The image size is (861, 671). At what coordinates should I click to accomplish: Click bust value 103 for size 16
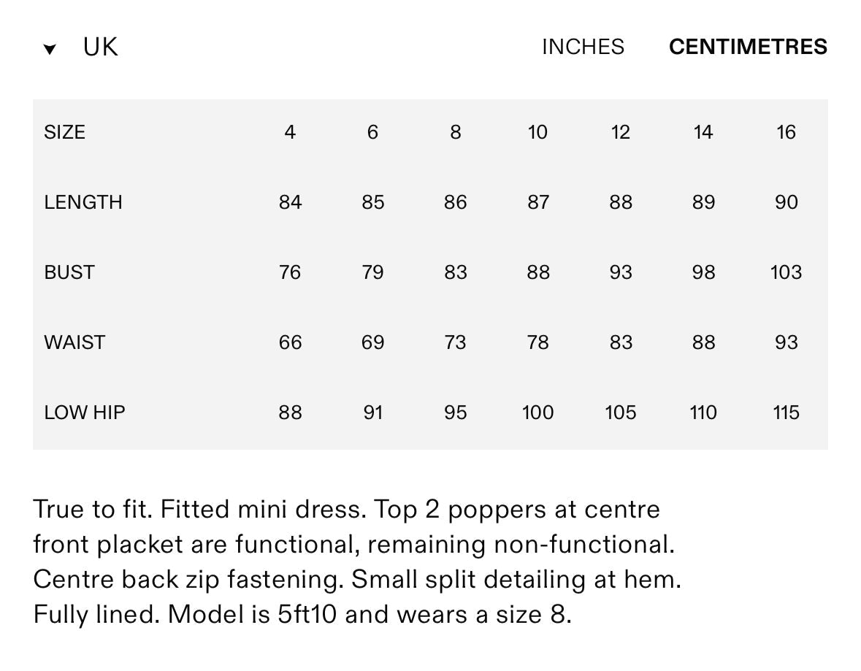coord(786,272)
